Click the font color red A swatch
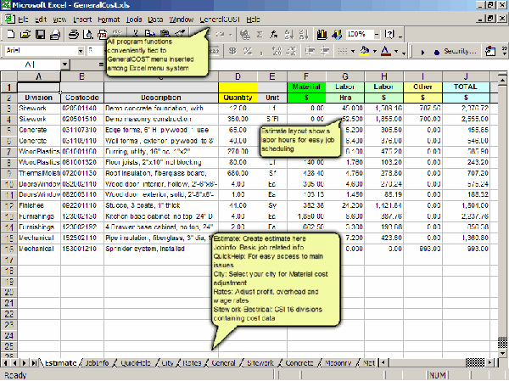Viewport: 509px width, 381px height. point(385,51)
